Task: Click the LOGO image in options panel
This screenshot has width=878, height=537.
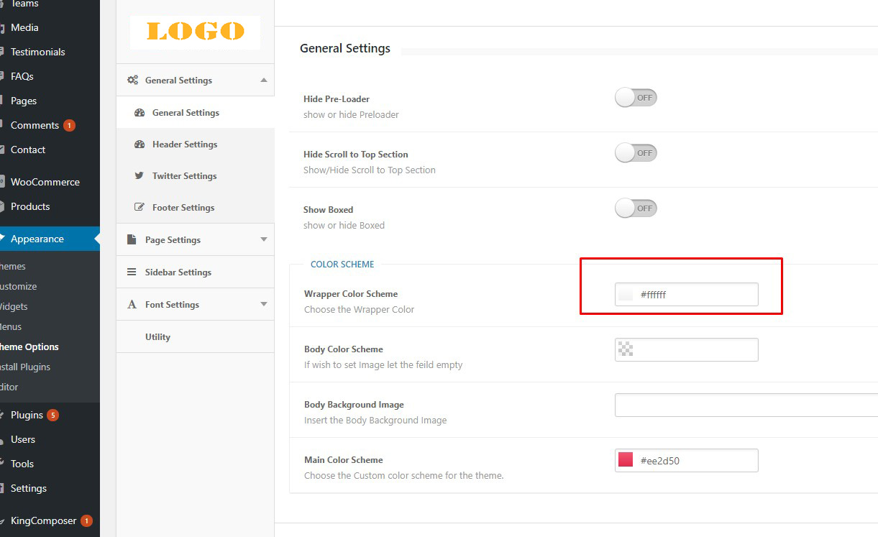Action: 195,32
